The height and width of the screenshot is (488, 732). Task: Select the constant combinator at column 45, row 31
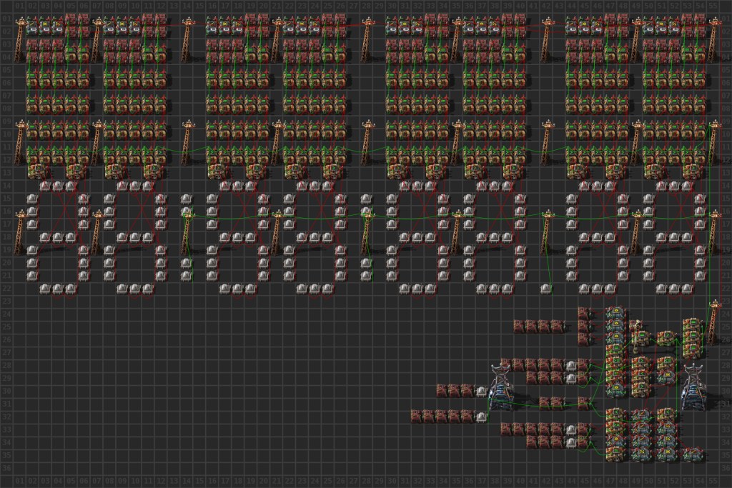[x=583, y=403]
